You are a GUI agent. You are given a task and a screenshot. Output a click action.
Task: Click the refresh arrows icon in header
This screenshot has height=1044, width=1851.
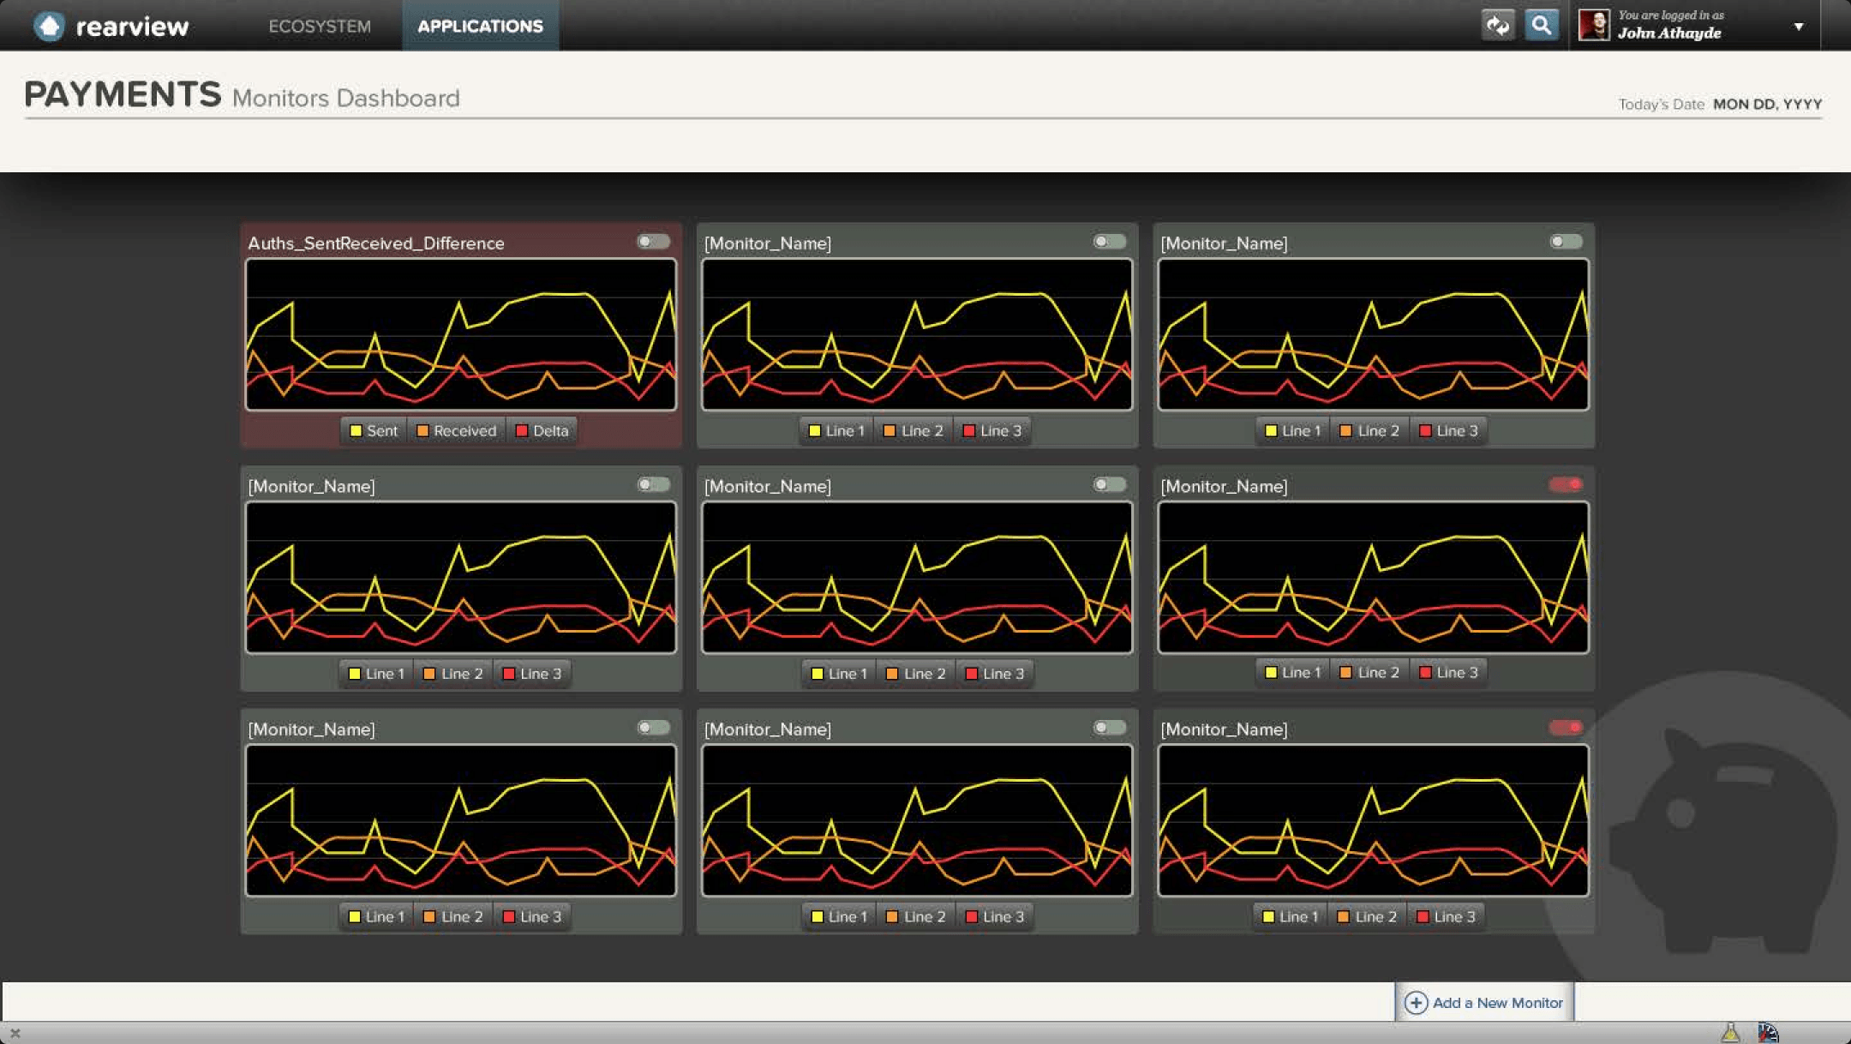coord(1497,25)
